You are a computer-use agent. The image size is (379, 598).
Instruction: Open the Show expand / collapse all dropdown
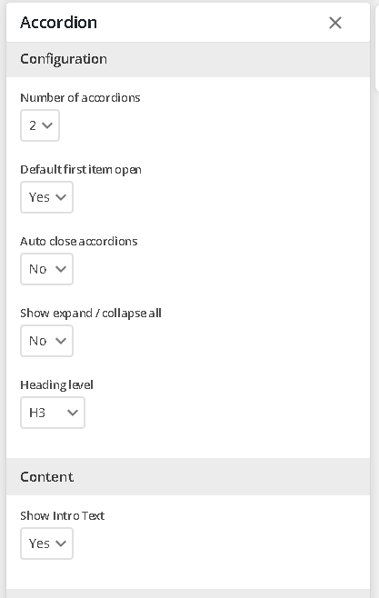point(46,341)
